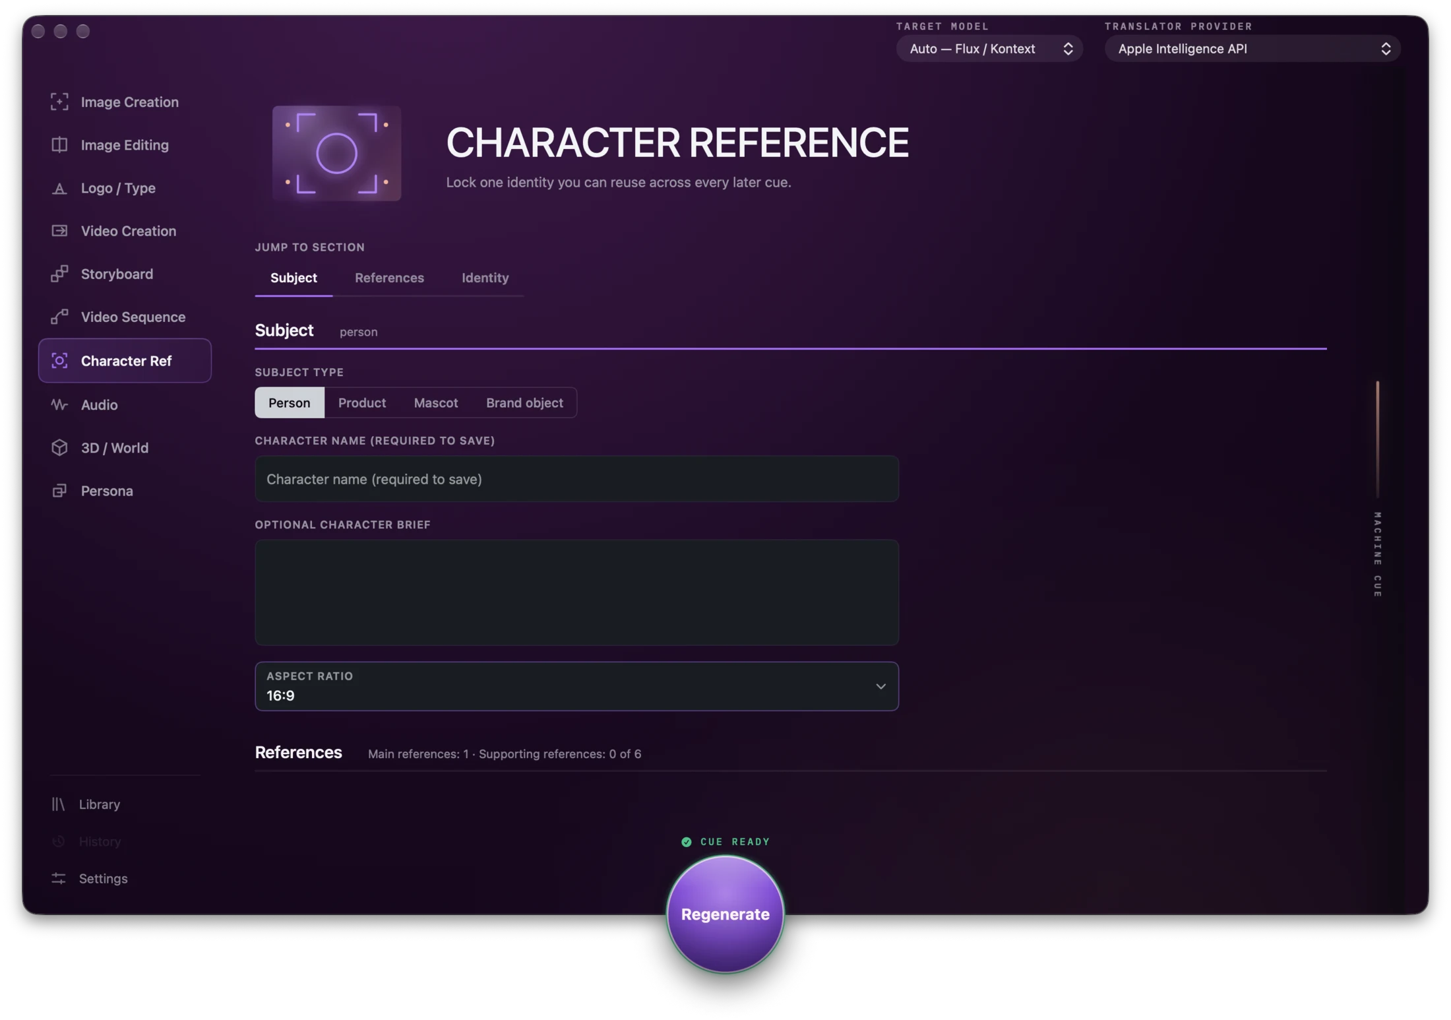Expand the Aspect Ratio 16:9 dropdown
Viewport: 1451px width, 1020px height.
point(576,686)
